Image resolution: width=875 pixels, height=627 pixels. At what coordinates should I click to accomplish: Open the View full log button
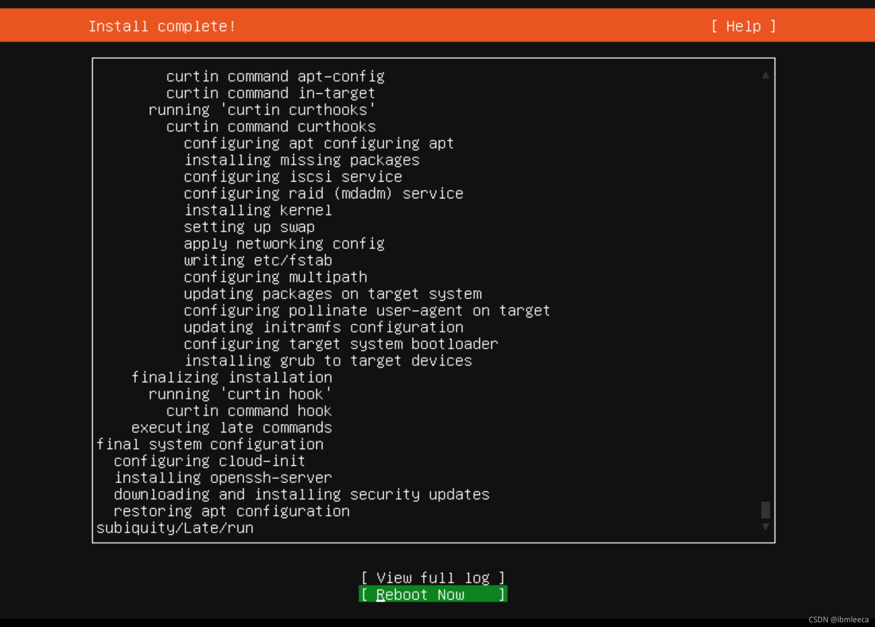click(433, 578)
